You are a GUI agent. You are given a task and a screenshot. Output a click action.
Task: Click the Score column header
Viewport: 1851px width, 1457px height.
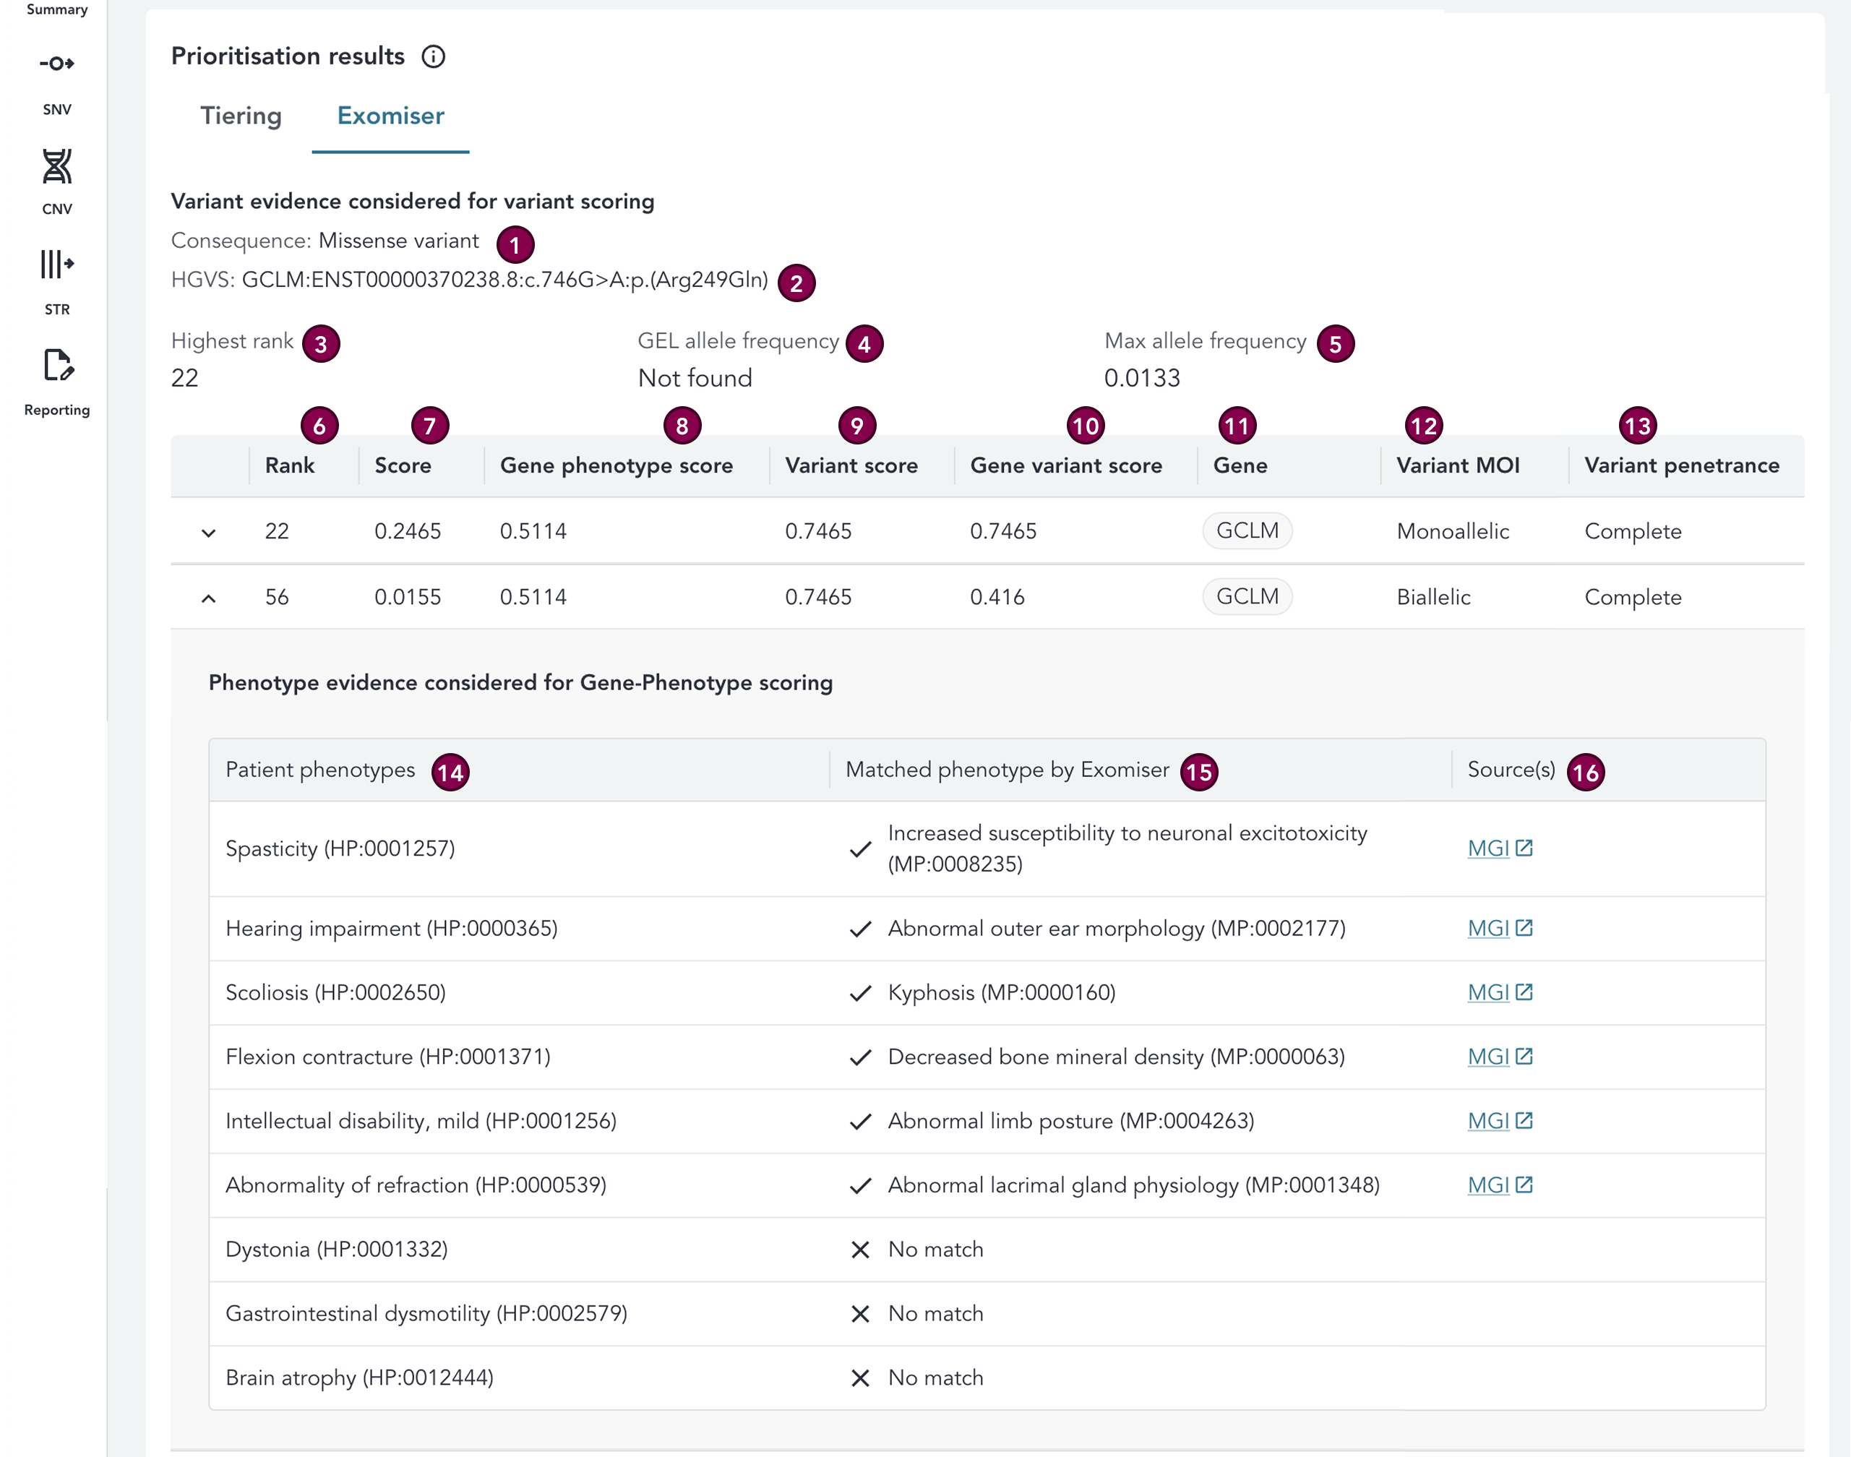point(405,465)
